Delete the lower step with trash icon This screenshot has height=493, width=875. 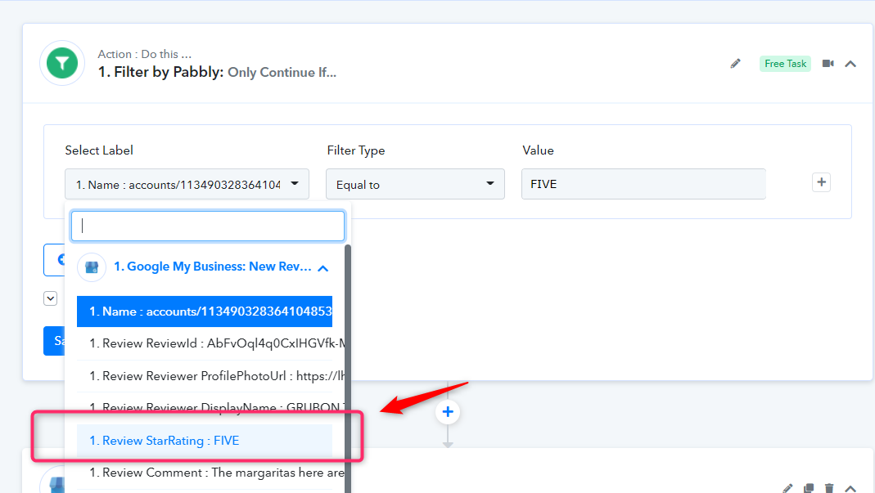[829, 489]
